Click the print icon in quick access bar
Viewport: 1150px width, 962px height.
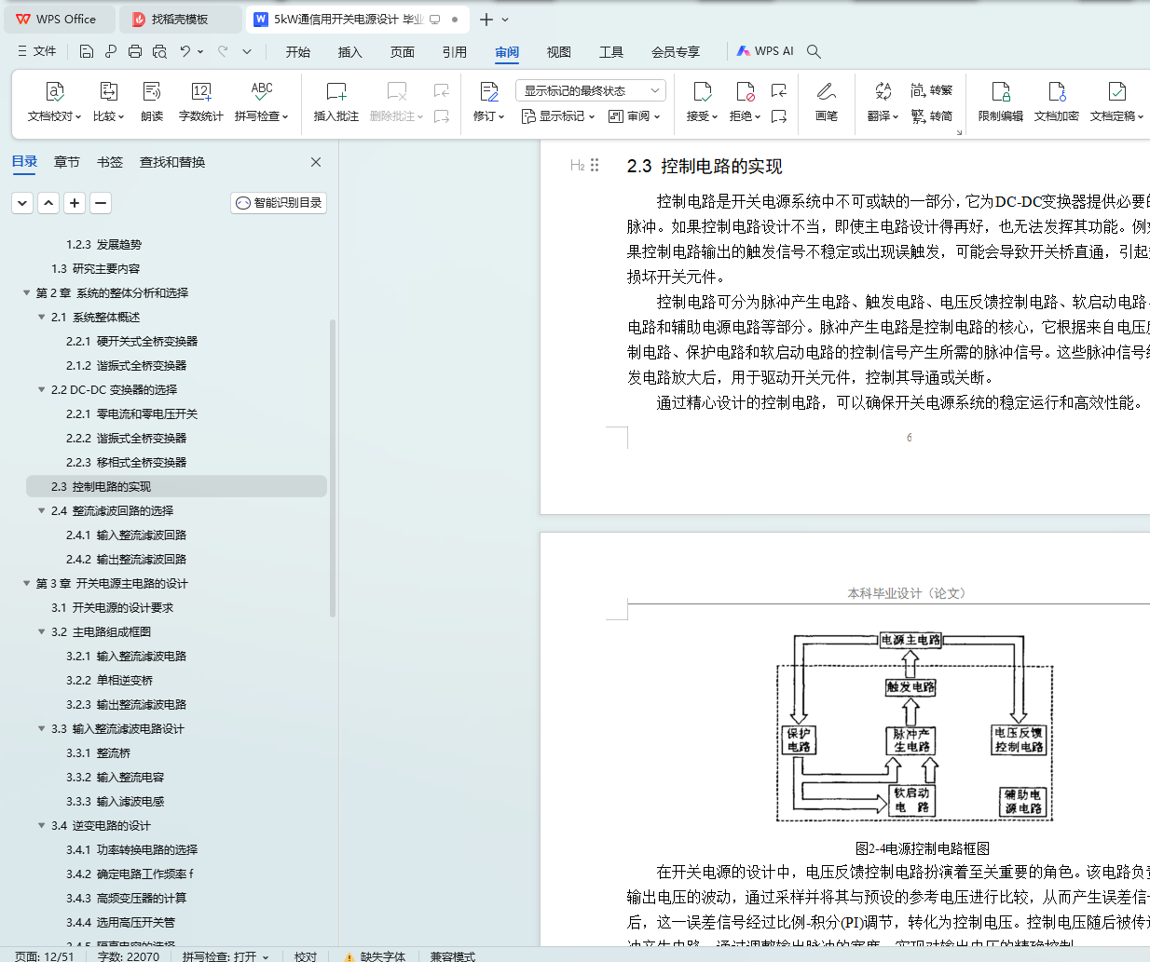tap(135, 51)
